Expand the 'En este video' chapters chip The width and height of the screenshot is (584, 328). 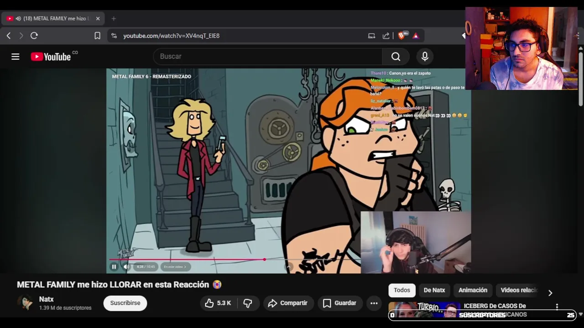[175, 266]
